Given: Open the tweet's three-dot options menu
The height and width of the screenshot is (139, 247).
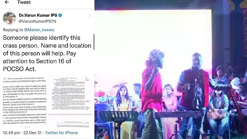Looking at the screenshot, I should 90,15.
